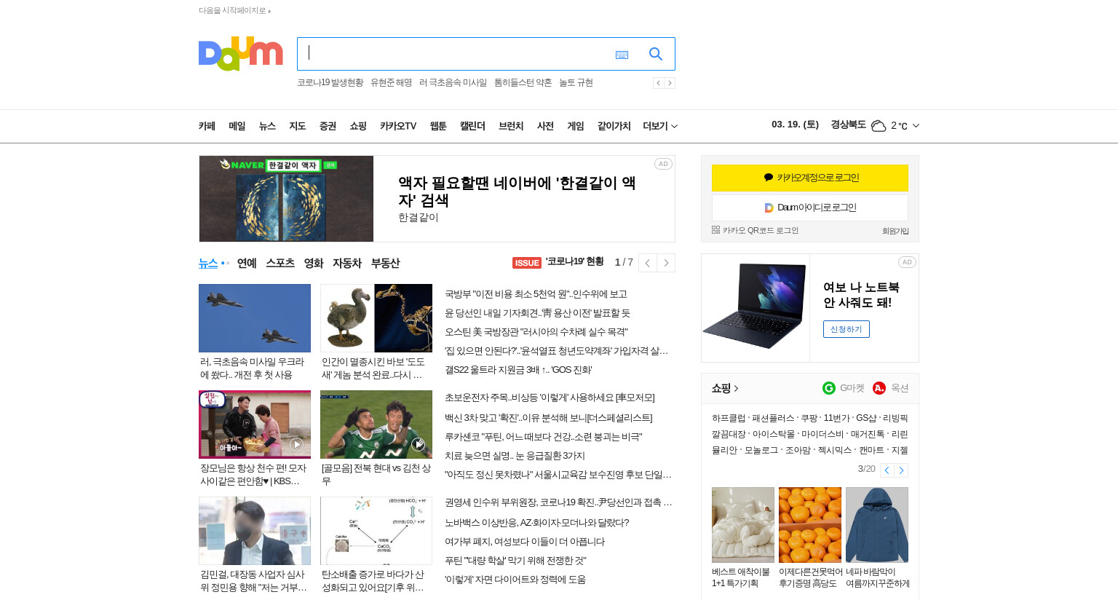Select the 뉴스 content tab
The width and height of the screenshot is (1118, 600).
tap(208, 263)
